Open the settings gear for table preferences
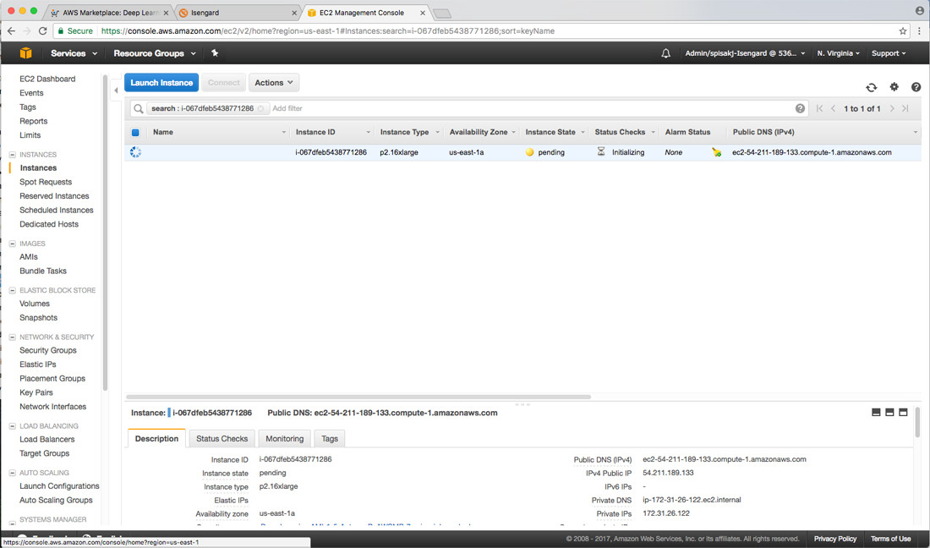 click(x=894, y=86)
